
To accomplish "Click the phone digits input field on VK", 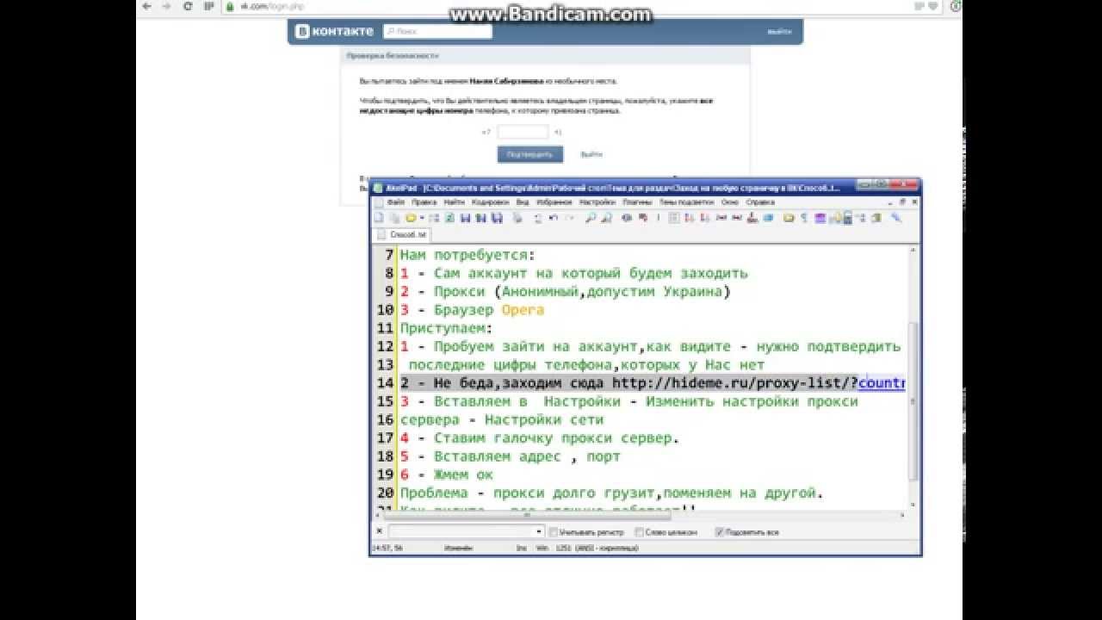I will 523,132.
